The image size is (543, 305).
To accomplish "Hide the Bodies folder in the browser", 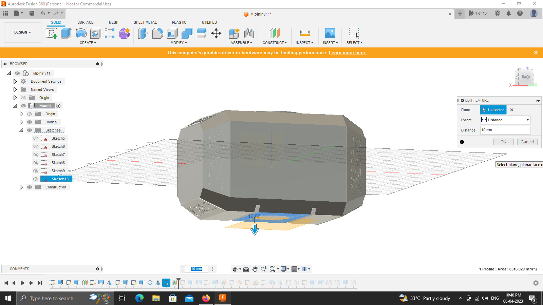I will 29,122.
